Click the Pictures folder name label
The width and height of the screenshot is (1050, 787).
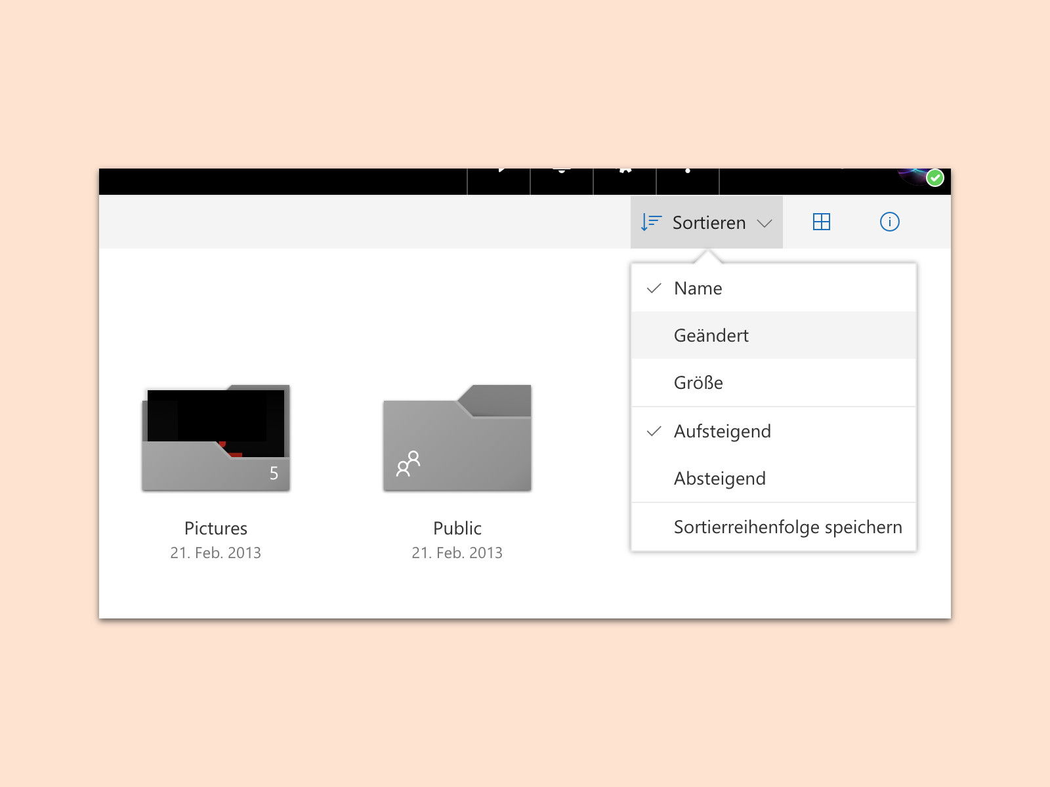click(216, 528)
